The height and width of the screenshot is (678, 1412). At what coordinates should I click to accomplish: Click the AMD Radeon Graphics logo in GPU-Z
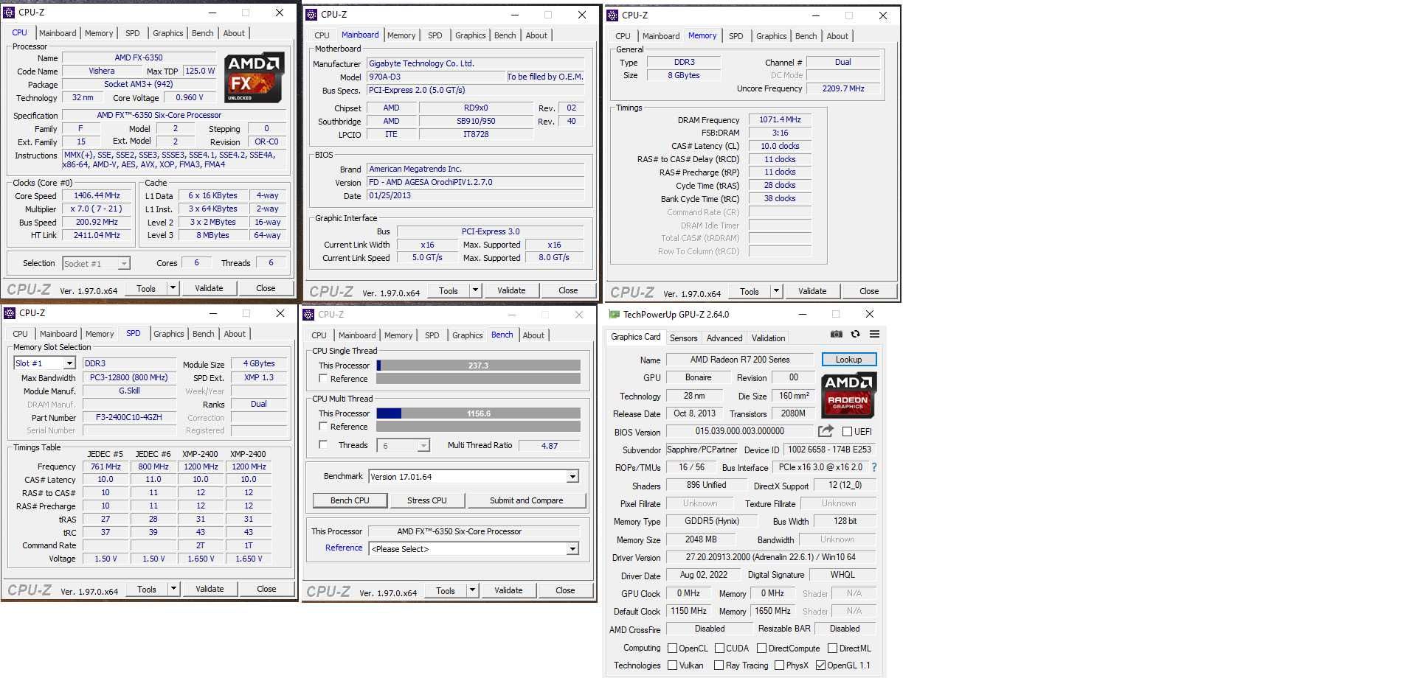click(x=849, y=394)
